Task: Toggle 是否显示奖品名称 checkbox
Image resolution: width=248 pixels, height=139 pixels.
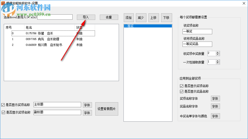Action: (181, 91)
